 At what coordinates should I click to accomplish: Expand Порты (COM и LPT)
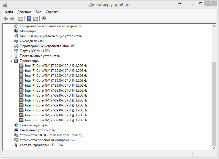(x=12, y=51)
